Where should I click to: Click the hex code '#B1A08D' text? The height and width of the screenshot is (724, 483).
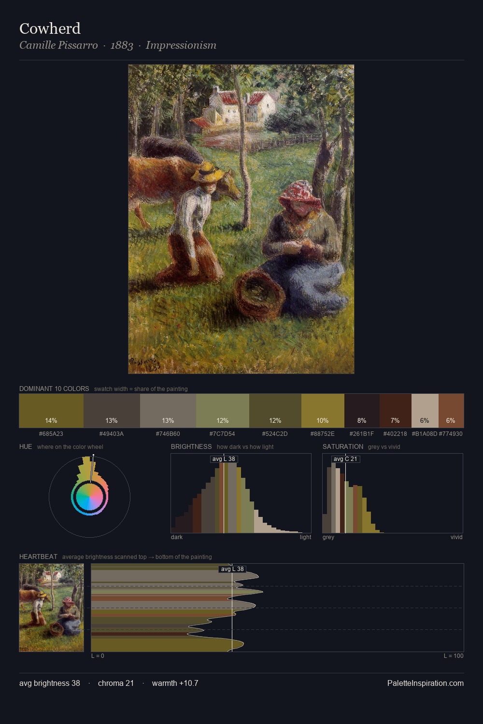(x=425, y=434)
